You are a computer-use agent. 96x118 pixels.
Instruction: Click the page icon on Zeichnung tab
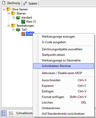pos(4,3)
